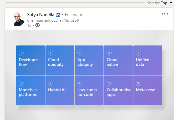This screenshot has height=120, width=174.
Task: Open the post's three-dot options menu
Action: tap(165, 14)
